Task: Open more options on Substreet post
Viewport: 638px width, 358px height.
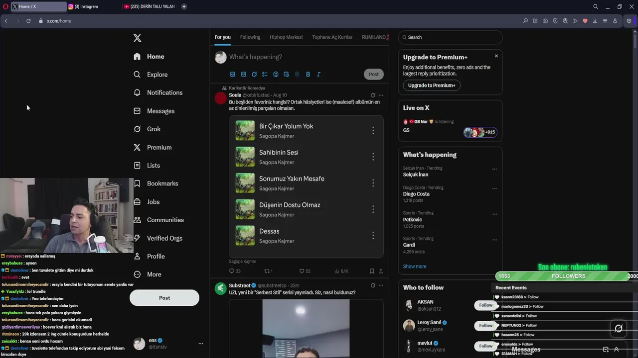Action: (381, 285)
